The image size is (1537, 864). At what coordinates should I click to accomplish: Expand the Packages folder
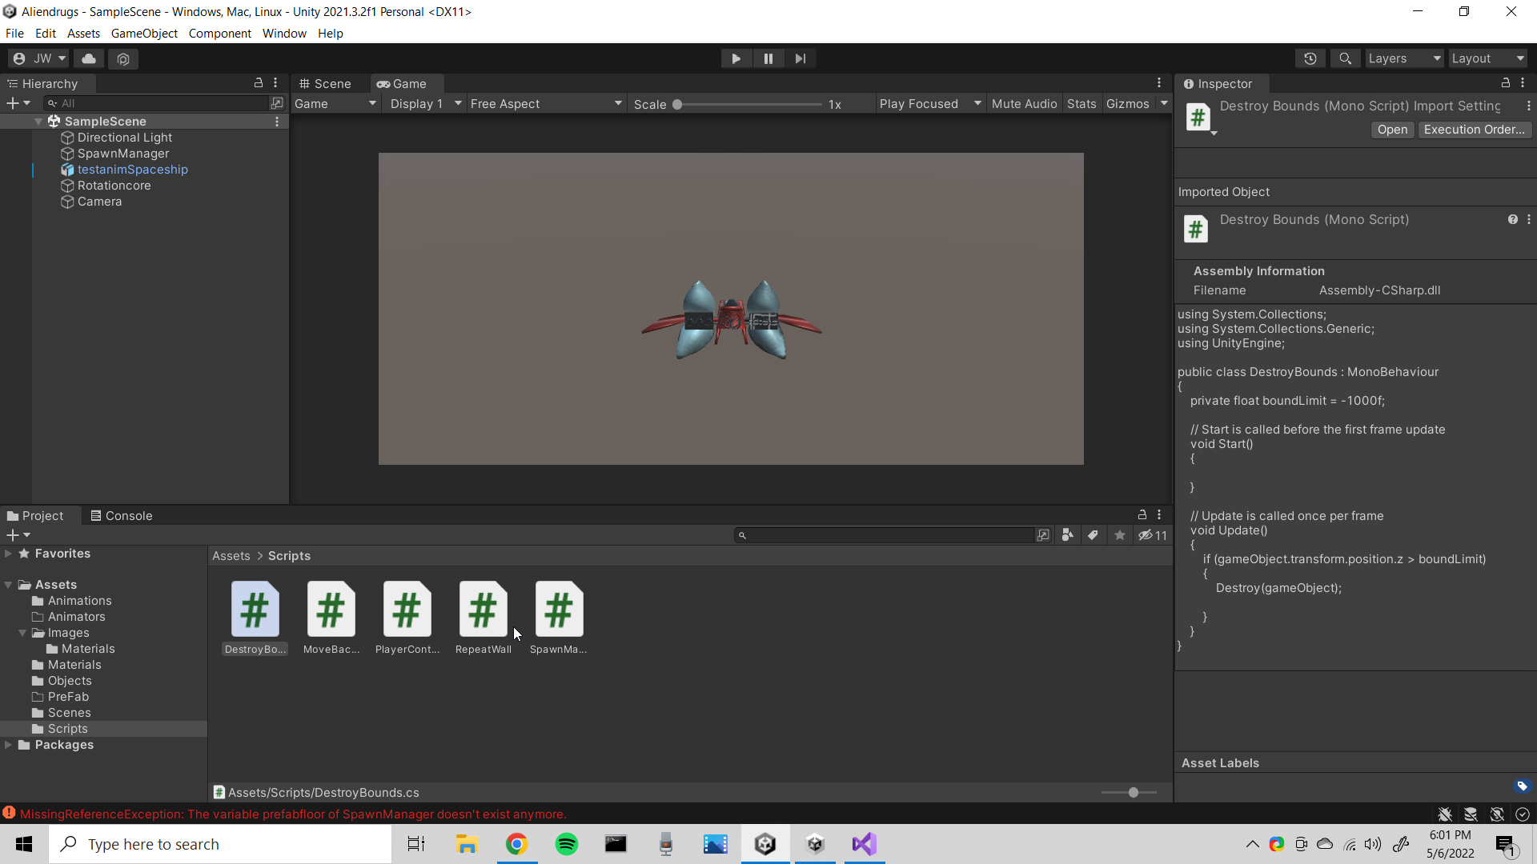8,745
